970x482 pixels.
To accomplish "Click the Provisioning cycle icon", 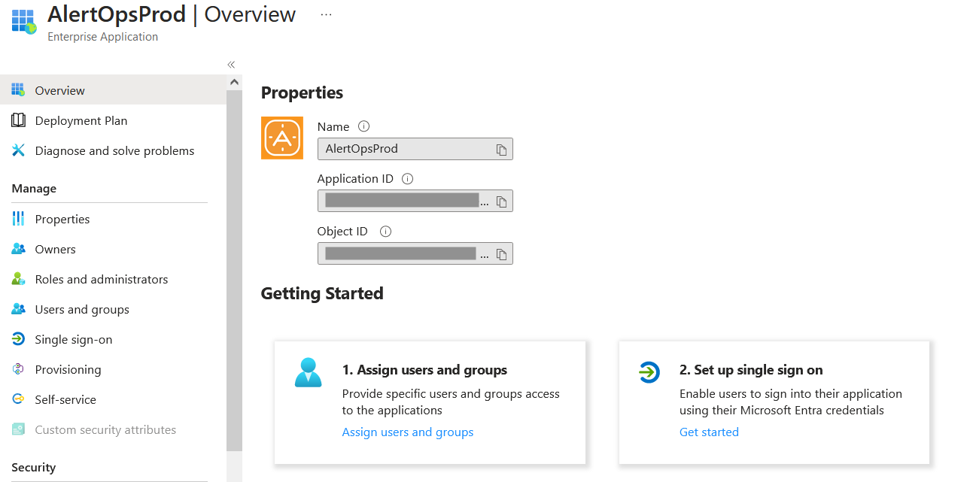I will [x=18, y=369].
